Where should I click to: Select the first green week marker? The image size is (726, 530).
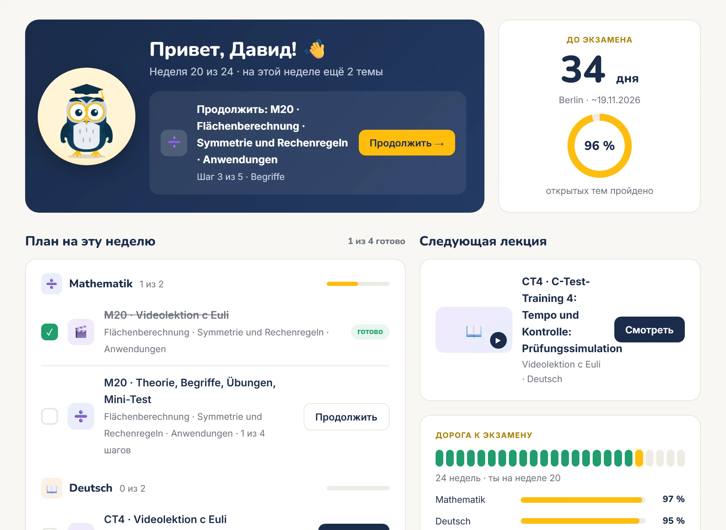click(439, 458)
